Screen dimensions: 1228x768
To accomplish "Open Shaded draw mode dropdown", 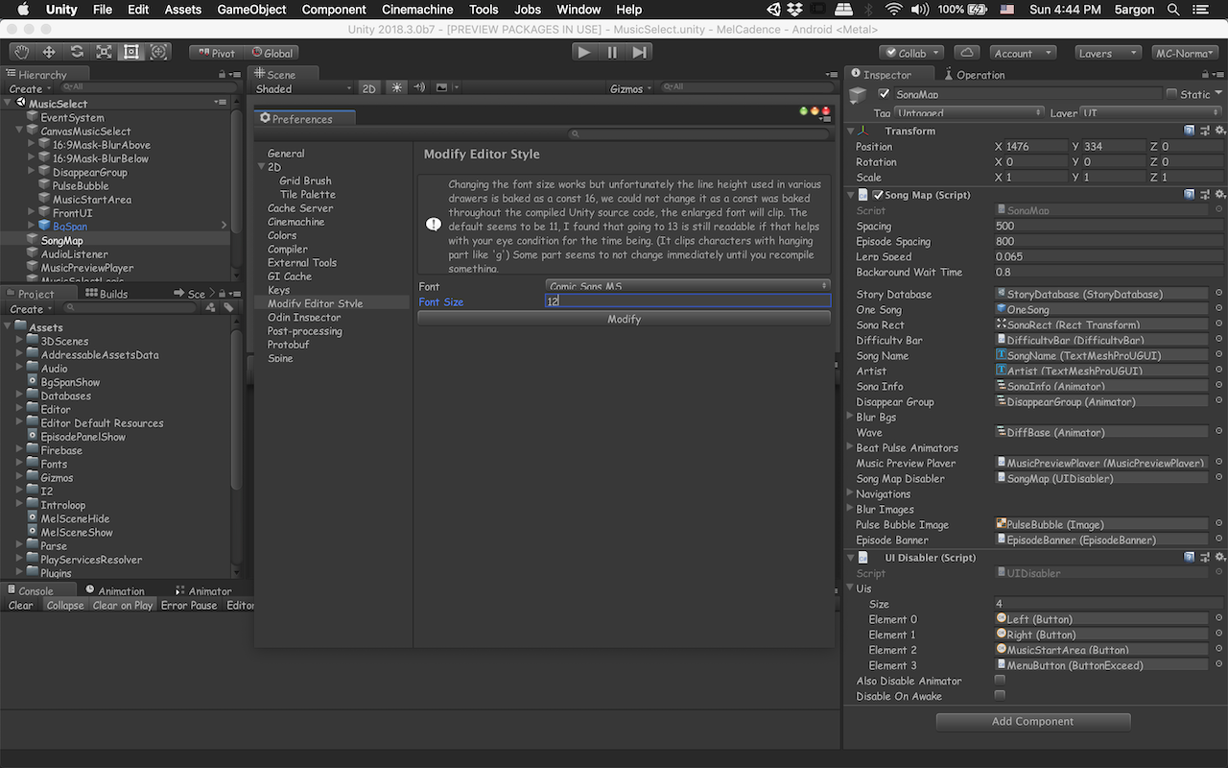I will (304, 88).
